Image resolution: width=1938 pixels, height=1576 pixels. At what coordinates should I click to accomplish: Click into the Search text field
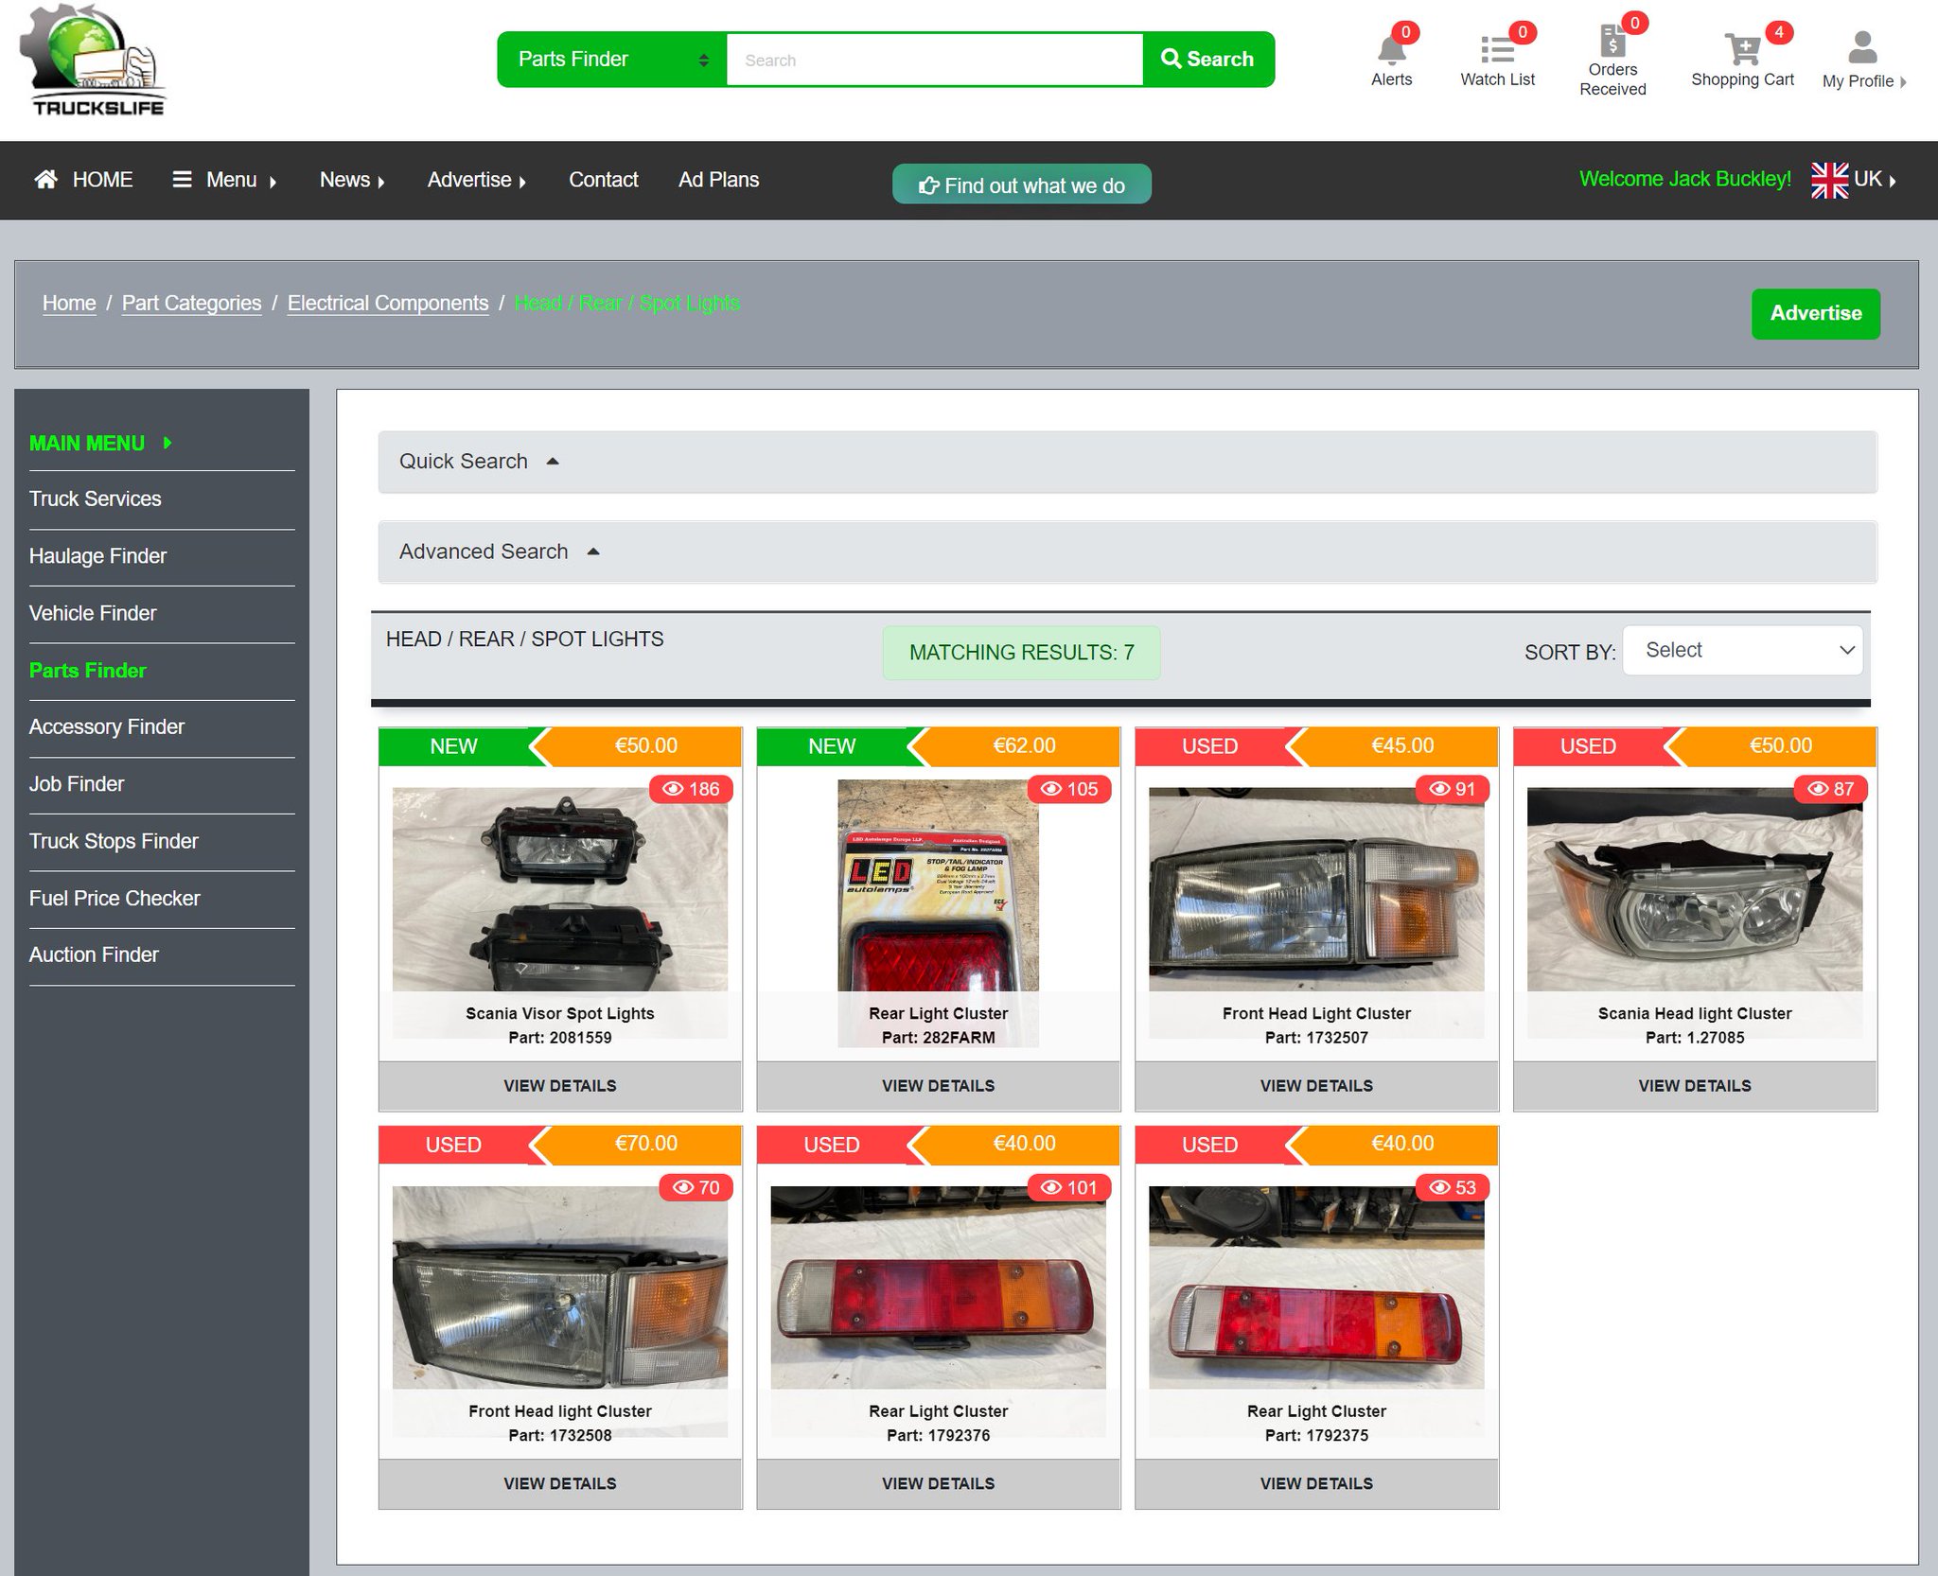(935, 60)
